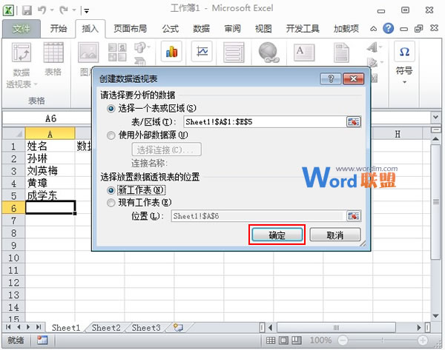The image size is (445, 350).
Task: Open the PivotTable dropdown arrow
Action: point(36,84)
